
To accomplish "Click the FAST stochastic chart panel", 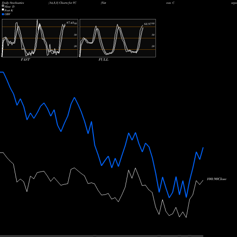I will (x=40, y=38).
